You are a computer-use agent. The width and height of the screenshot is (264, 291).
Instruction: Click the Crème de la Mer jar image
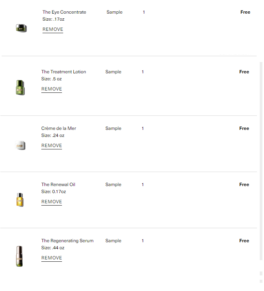coord(20,145)
